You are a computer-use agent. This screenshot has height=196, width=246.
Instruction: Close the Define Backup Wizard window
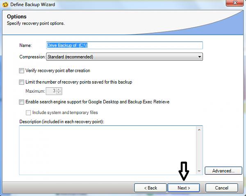pyautogui.click(x=235, y=3)
